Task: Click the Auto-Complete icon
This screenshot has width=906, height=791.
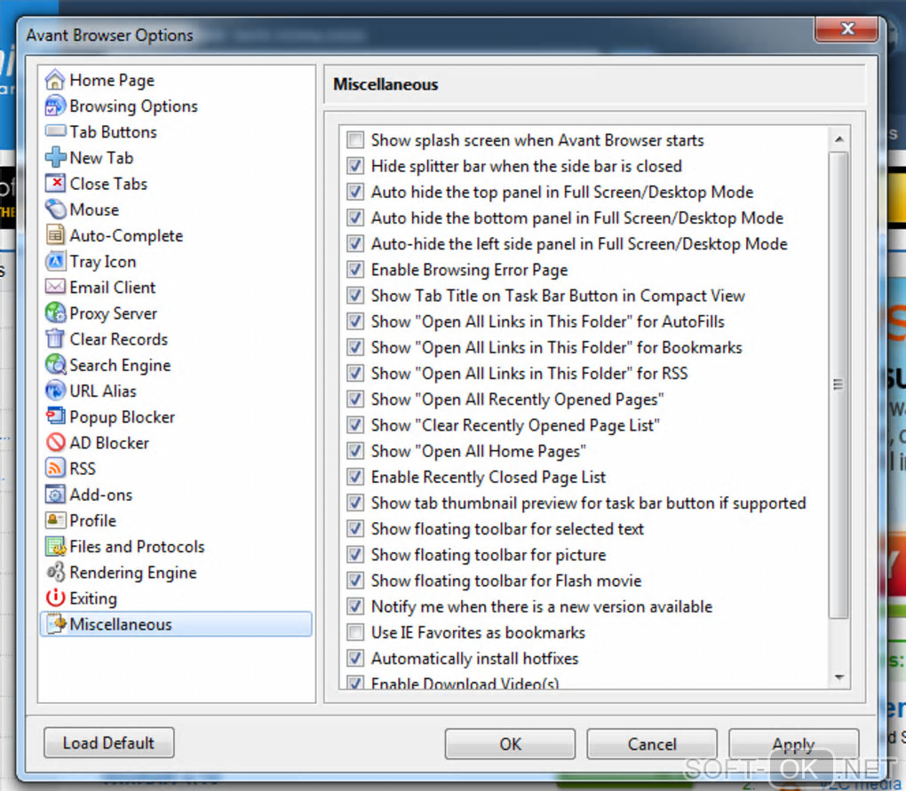Action: coord(55,235)
